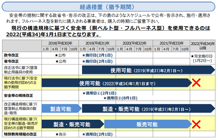Click ★公布 in the 政令改正 row
218x140 pixels.
[x=60, y=55]
